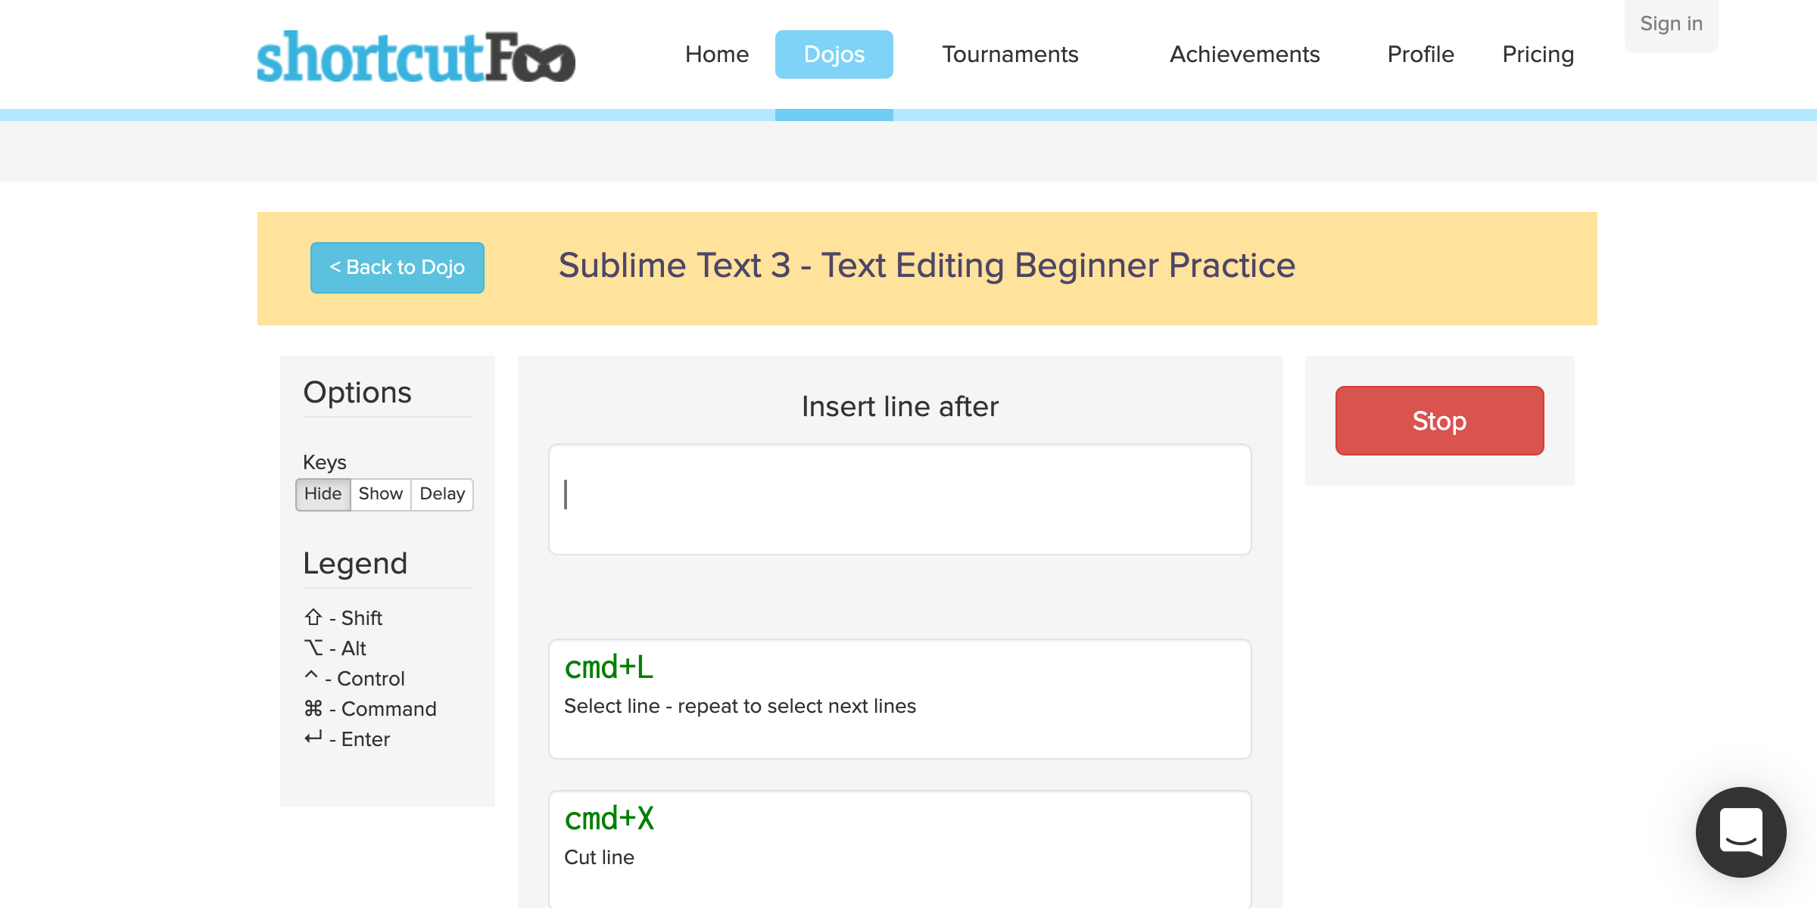Navigate to Tournaments
This screenshot has height=908, width=1817.
click(1010, 54)
